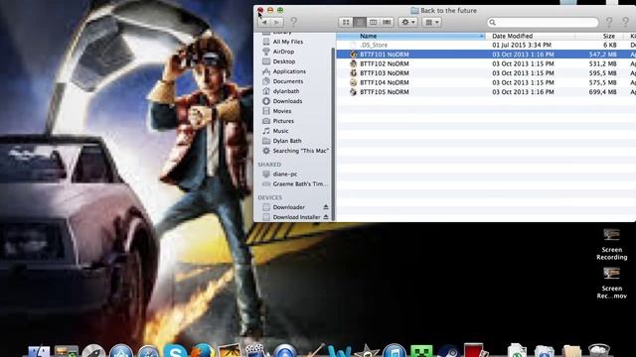636x357 pixels.
Task: Switch Finder to Cover Flow view
Action: (387, 22)
